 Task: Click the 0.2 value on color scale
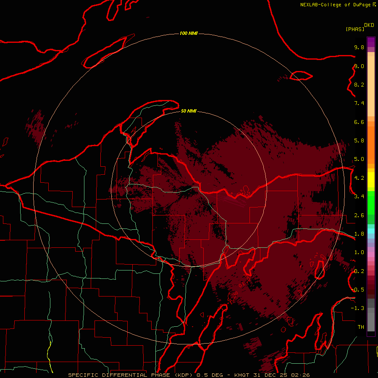pyautogui.click(x=359, y=271)
